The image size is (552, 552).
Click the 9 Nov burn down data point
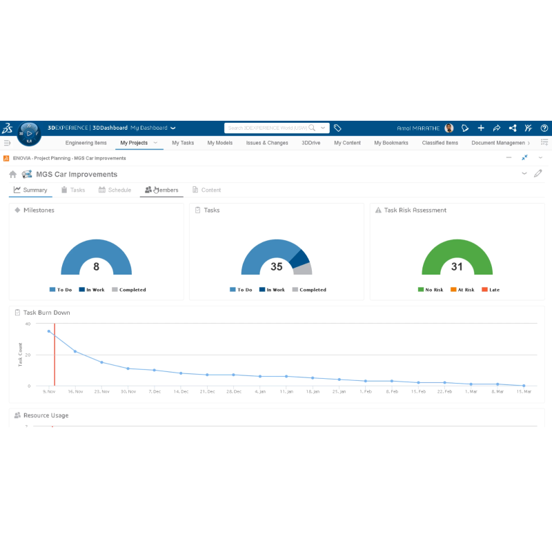click(48, 331)
